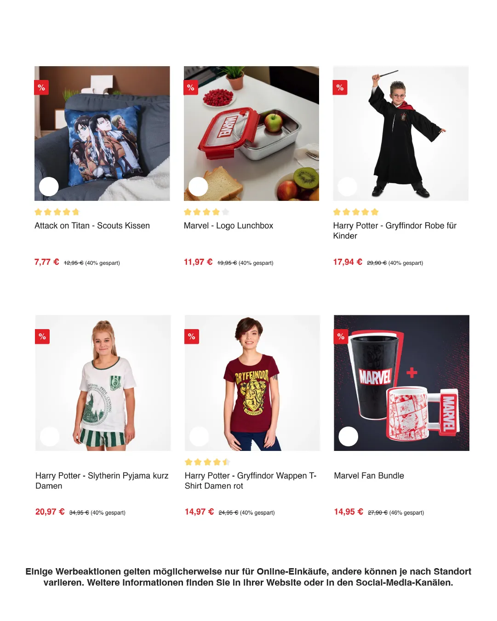Open the Marvel - Logo Lunchbox product title
This screenshot has width=497, height=621.
tap(229, 226)
